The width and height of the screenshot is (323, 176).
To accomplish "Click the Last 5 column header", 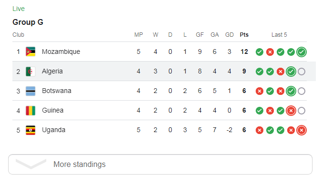I will tap(279, 35).
